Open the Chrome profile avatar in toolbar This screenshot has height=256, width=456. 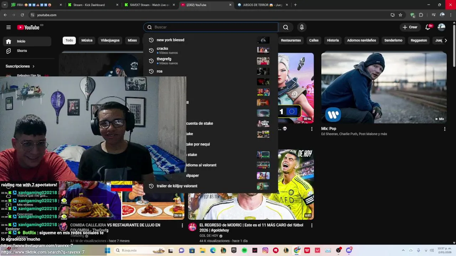tap(442, 15)
